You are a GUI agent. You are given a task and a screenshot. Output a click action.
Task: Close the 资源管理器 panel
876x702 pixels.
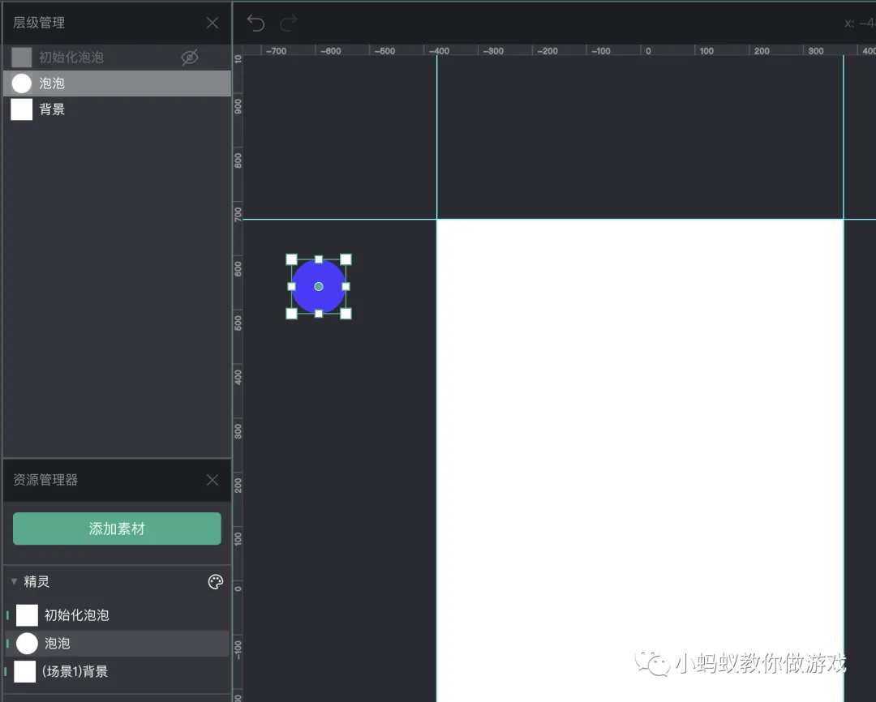[213, 480]
